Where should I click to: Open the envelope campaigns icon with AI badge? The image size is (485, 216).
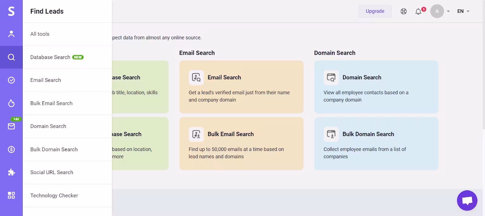point(11,126)
